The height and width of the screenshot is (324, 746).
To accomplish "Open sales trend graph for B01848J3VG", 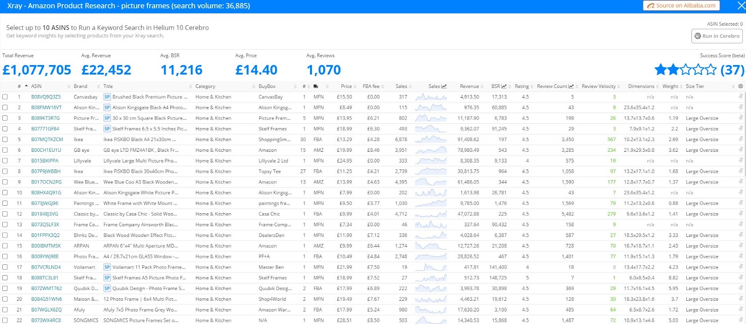I will click(431, 214).
